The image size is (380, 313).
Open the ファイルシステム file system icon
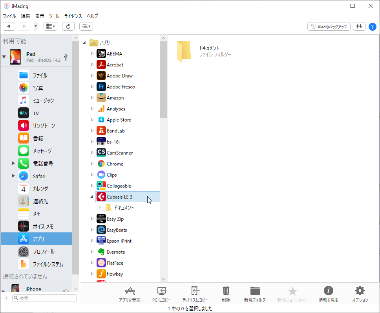24,264
